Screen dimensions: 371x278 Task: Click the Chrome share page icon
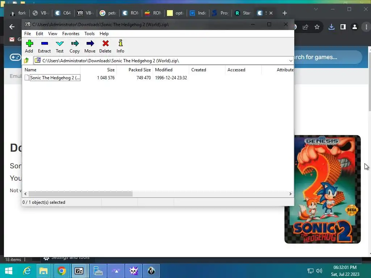click(x=305, y=27)
